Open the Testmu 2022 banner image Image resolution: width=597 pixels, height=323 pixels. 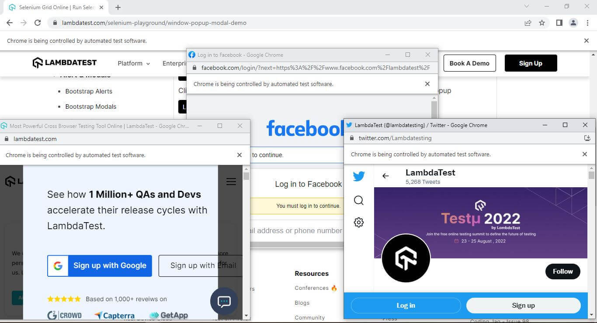(x=481, y=223)
